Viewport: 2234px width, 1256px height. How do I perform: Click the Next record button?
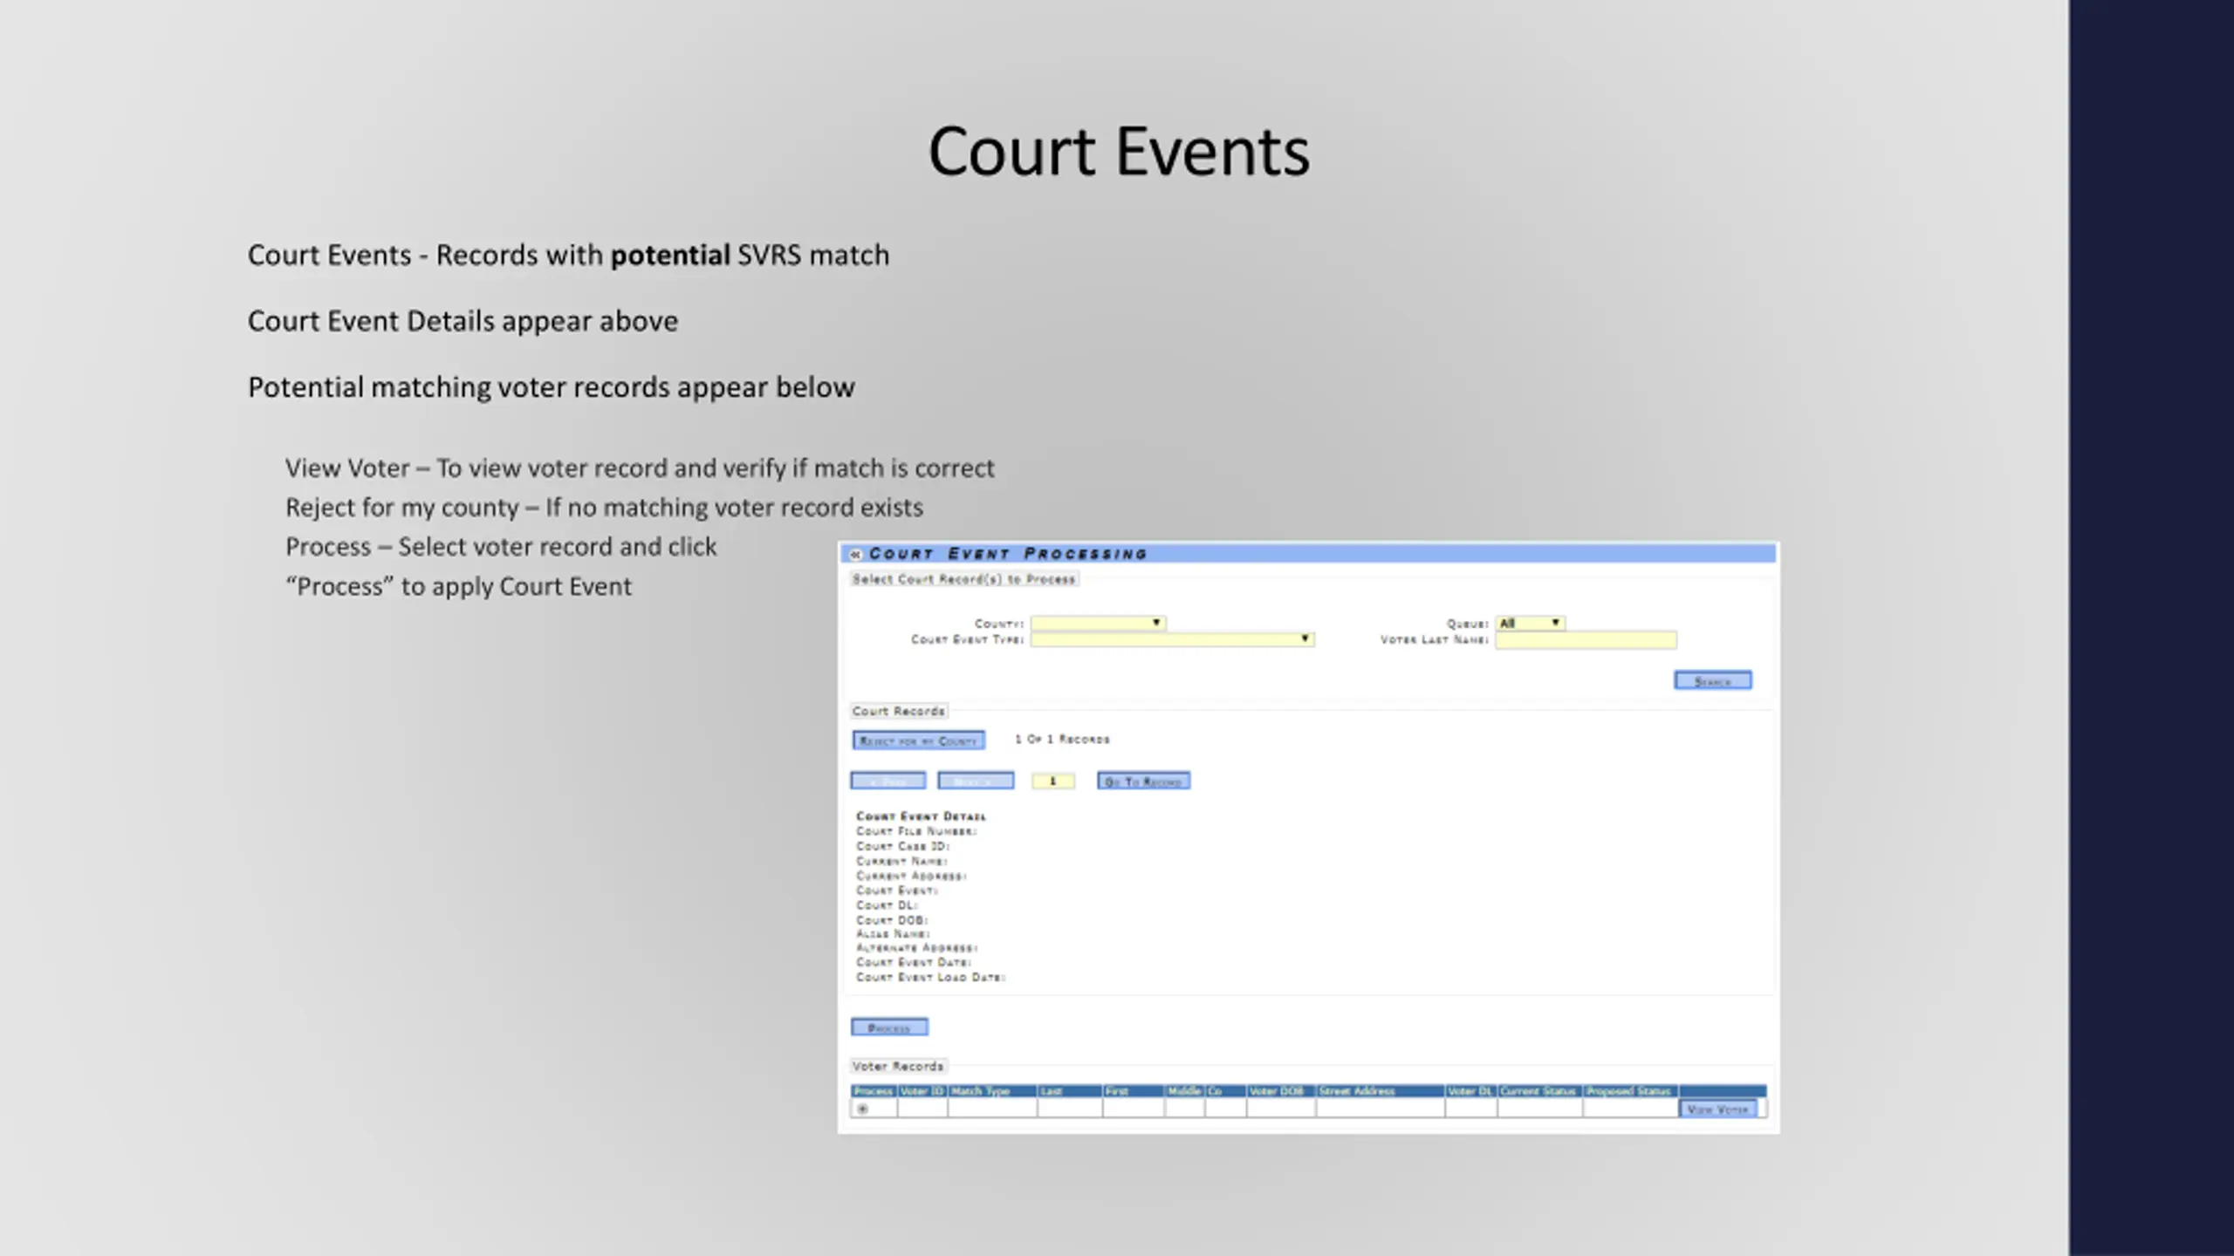click(976, 781)
